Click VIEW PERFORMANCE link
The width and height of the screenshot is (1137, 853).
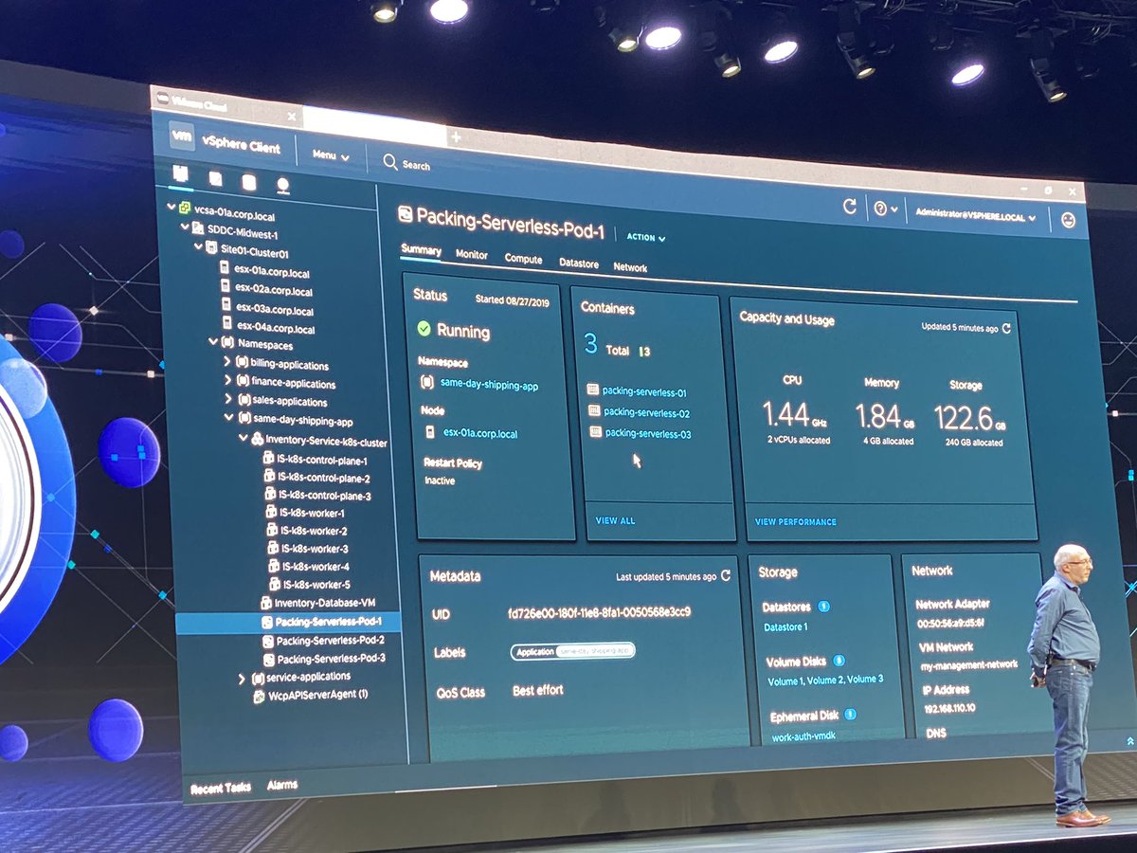coord(795,521)
